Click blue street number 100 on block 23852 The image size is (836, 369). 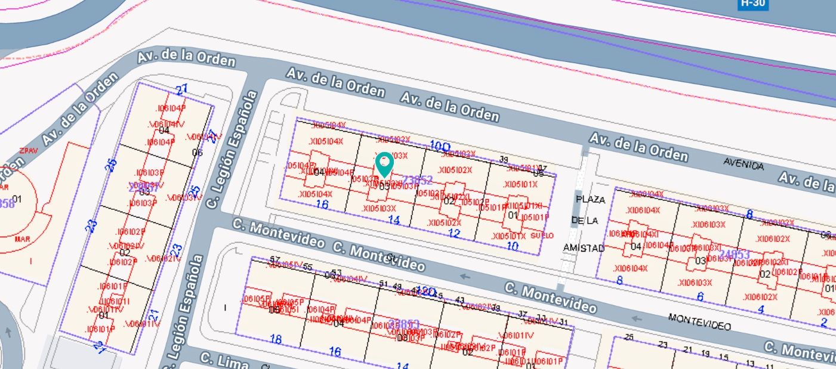(440, 145)
